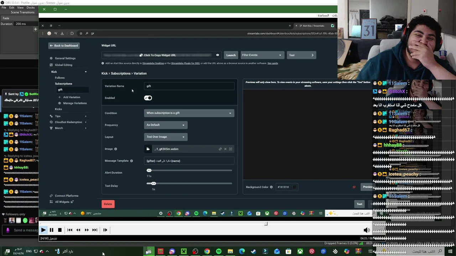Open OBS Docks menu
The width and height of the screenshot is (456, 256).
tap(31, 7)
